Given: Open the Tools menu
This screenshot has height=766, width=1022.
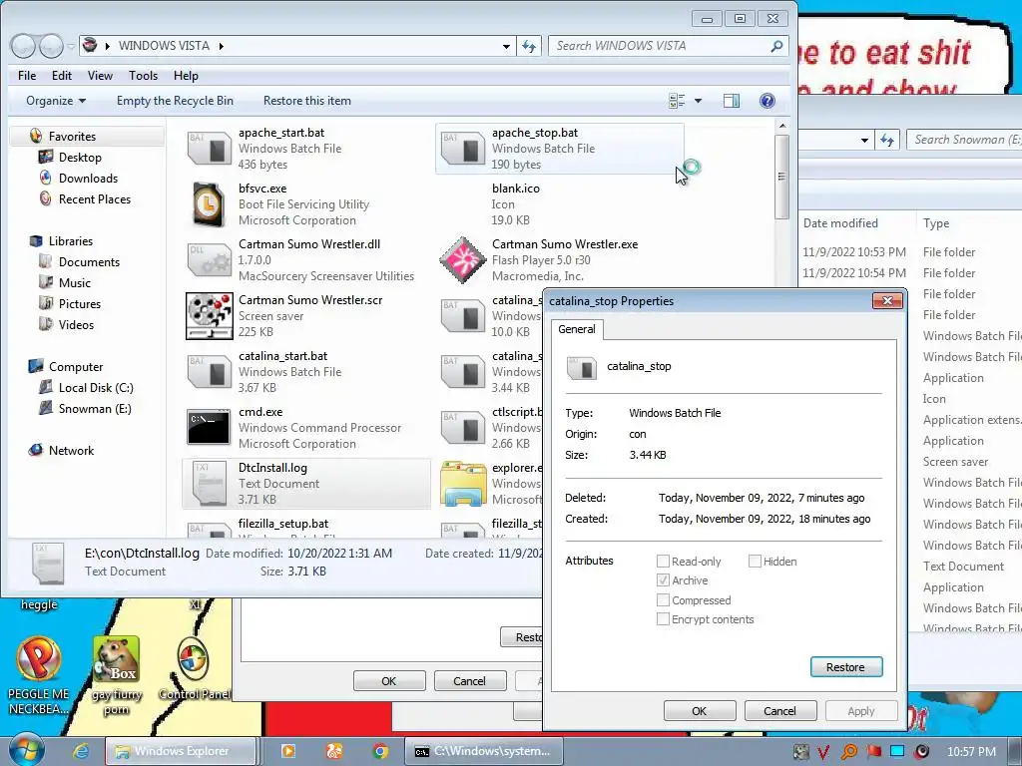Looking at the screenshot, I should pos(143,76).
